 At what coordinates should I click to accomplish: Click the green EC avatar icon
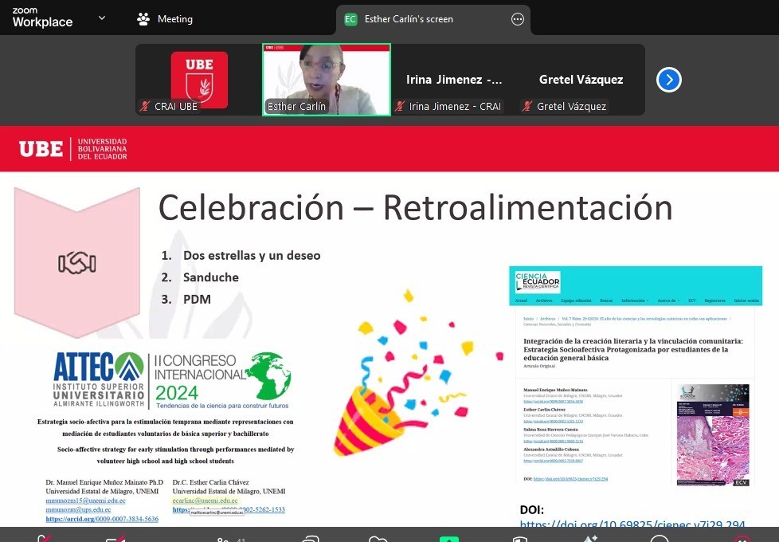pyautogui.click(x=350, y=19)
